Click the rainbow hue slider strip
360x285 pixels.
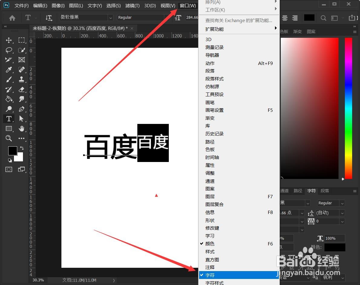click(x=348, y=108)
